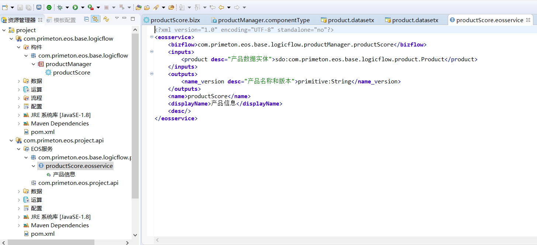This screenshot has width=537, height=245.
Task: Click the blue monitor icon in toolbar
Action: 39,7
